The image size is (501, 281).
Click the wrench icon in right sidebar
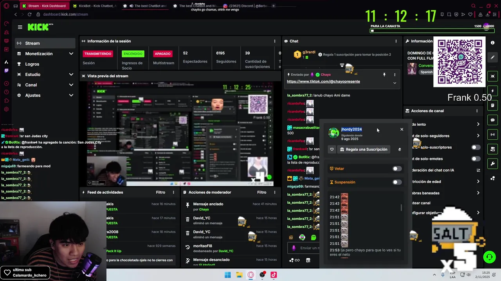pos(492,164)
